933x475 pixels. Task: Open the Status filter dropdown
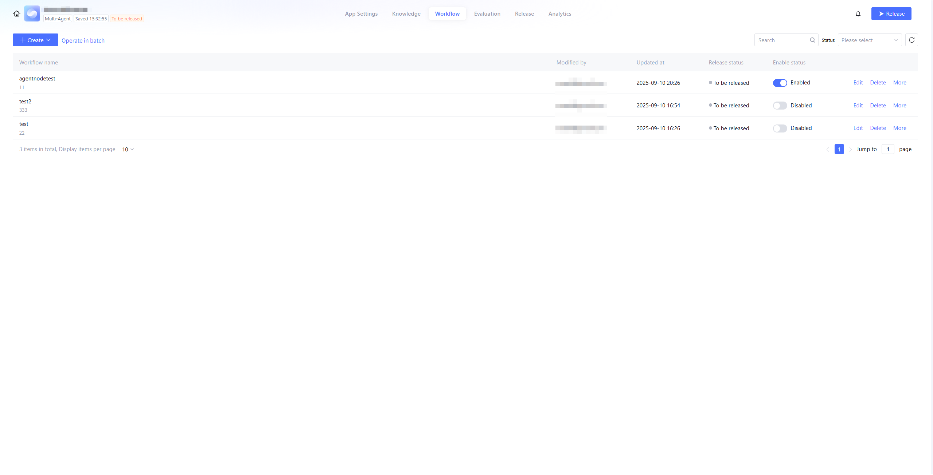[x=869, y=40]
